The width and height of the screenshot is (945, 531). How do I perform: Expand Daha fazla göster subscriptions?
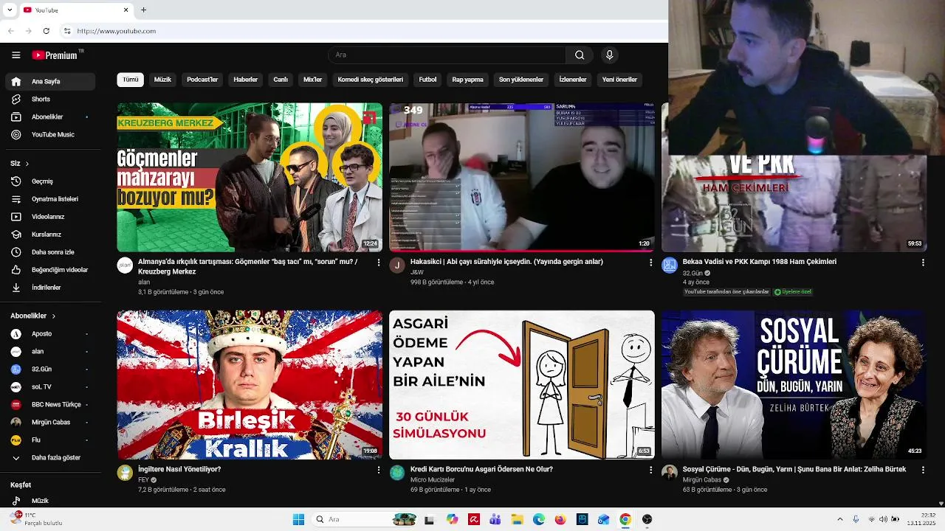50,457
